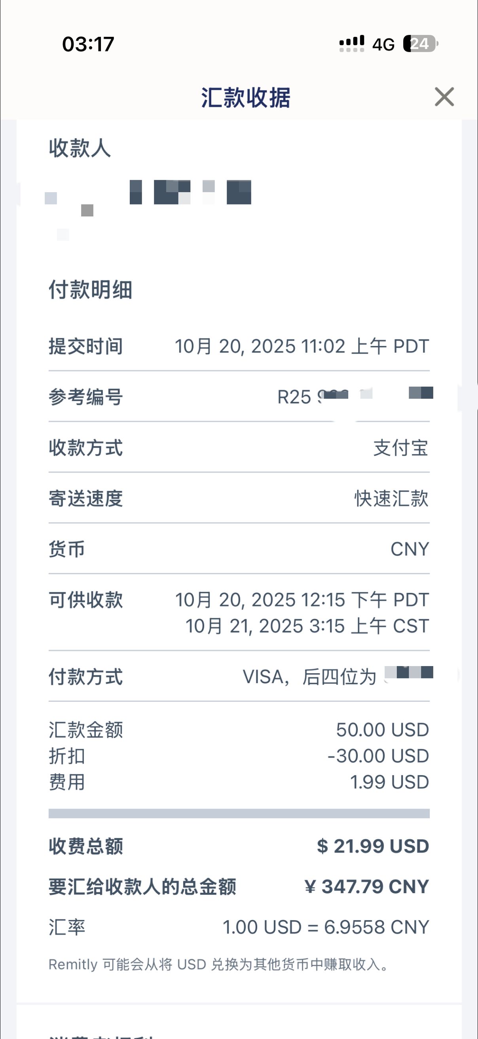Tap the 4G network indicator

(383, 44)
